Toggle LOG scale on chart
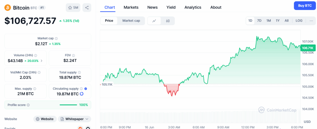The width and height of the screenshot is (317, 129). 299,21
